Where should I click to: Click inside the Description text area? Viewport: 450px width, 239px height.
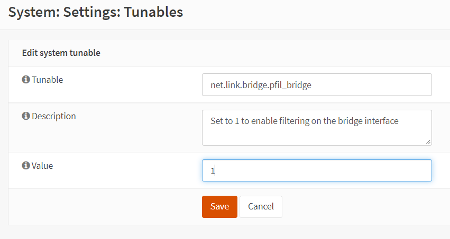(317, 127)
